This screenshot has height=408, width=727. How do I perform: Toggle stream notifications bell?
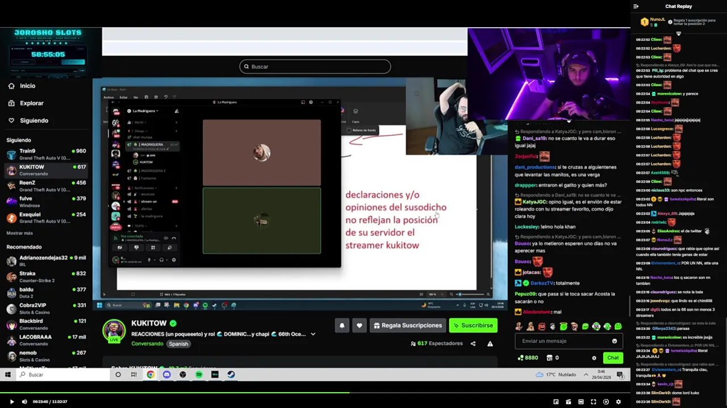click(342, 326)
